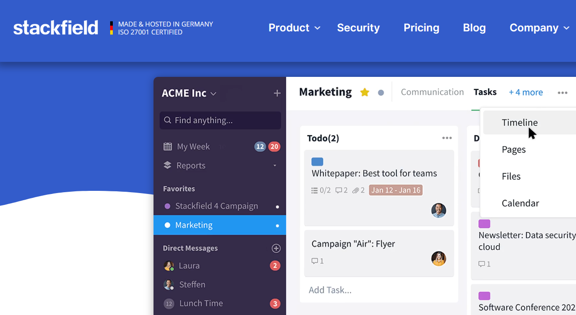Open the Product dropdown menu
This screenshot has width=576, height=315.
(294, 28)
